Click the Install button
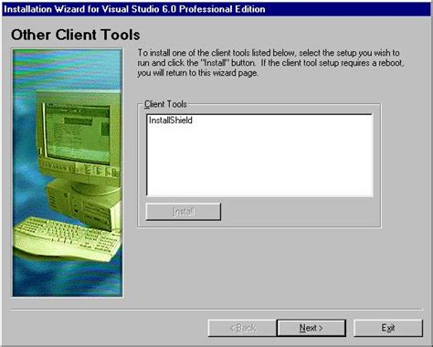This screenshot has height=347, width=433. [184, 212]
